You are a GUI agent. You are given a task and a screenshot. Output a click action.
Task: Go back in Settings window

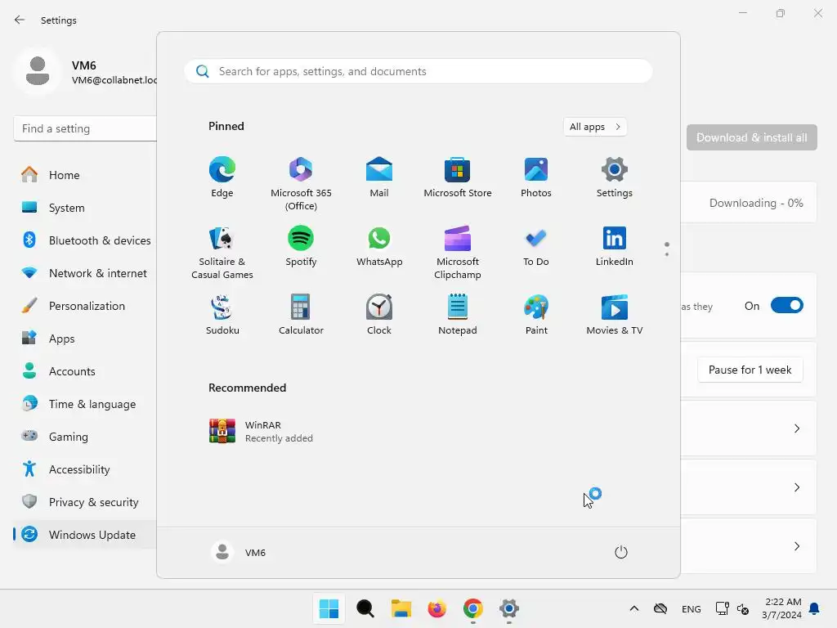[x=20, y=20]
